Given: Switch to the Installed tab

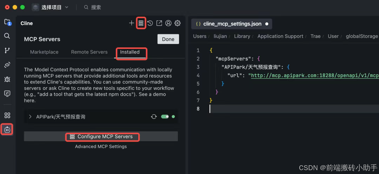Looking at the screenshot, I should (x=130, y=52).
